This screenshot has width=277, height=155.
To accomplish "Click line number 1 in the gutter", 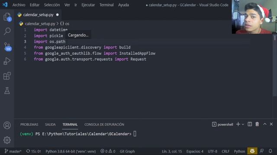I will 25,30.
